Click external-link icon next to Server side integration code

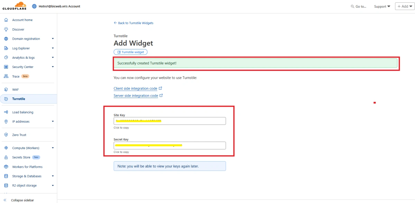tap(161, 96)
